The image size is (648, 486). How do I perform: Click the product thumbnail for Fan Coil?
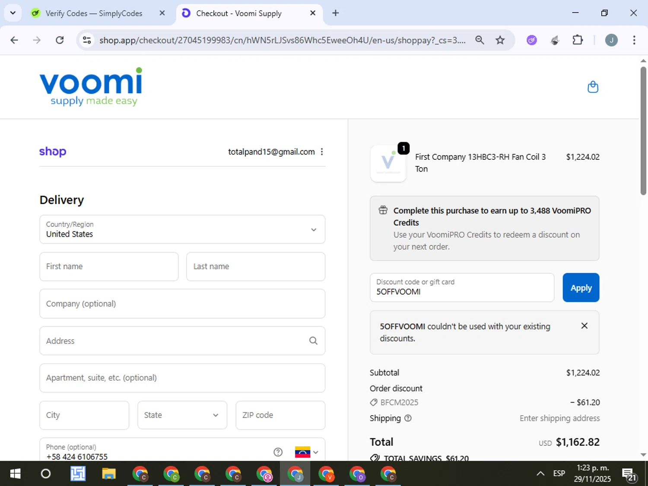388,163
